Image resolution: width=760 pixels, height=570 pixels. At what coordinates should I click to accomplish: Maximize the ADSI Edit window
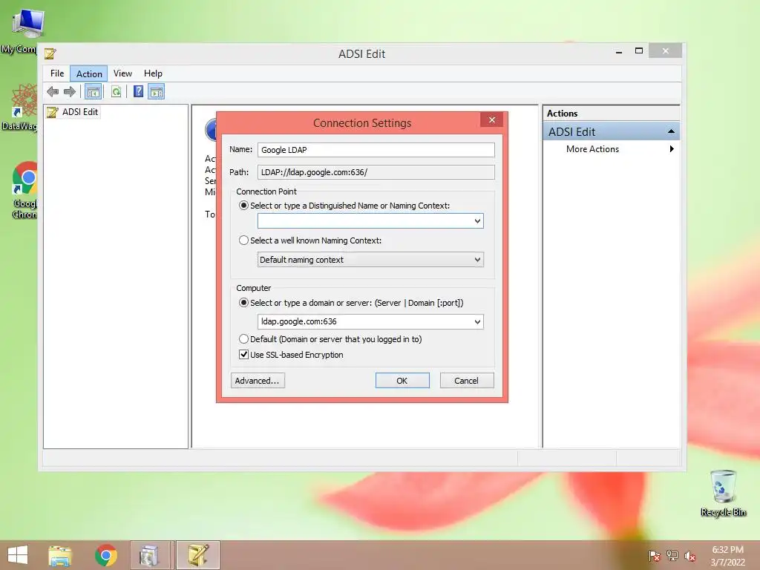(x=639, y=51)
